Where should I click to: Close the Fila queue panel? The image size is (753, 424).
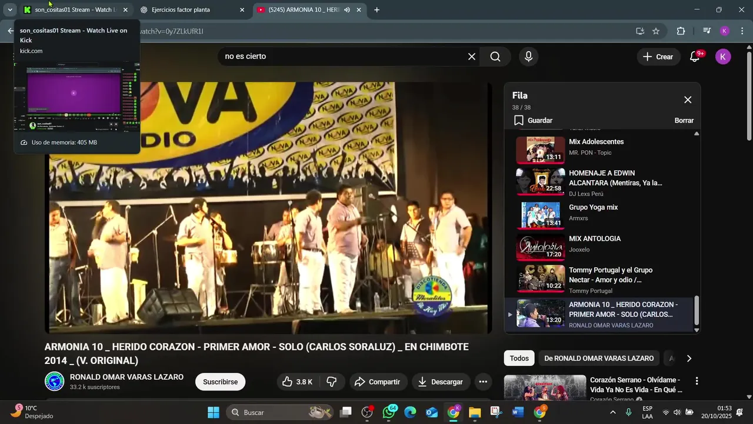pos(688,100)
